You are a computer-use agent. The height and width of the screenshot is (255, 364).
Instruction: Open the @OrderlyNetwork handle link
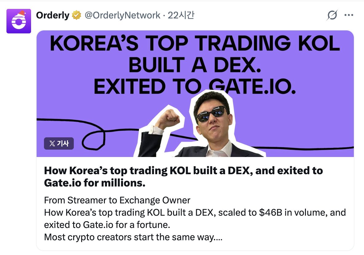pyautogui.click(x=122, y=15)
